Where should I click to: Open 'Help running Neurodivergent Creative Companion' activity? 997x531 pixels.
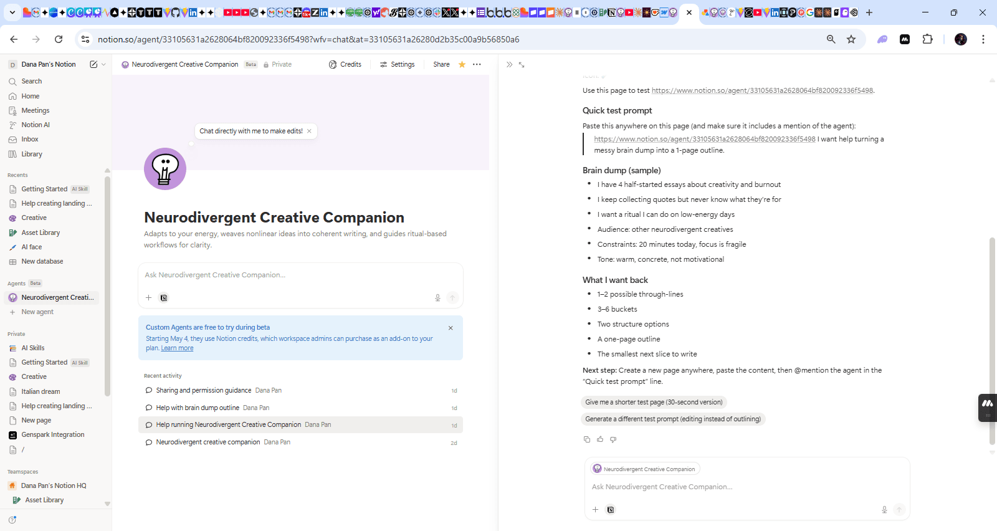(300, 425)
